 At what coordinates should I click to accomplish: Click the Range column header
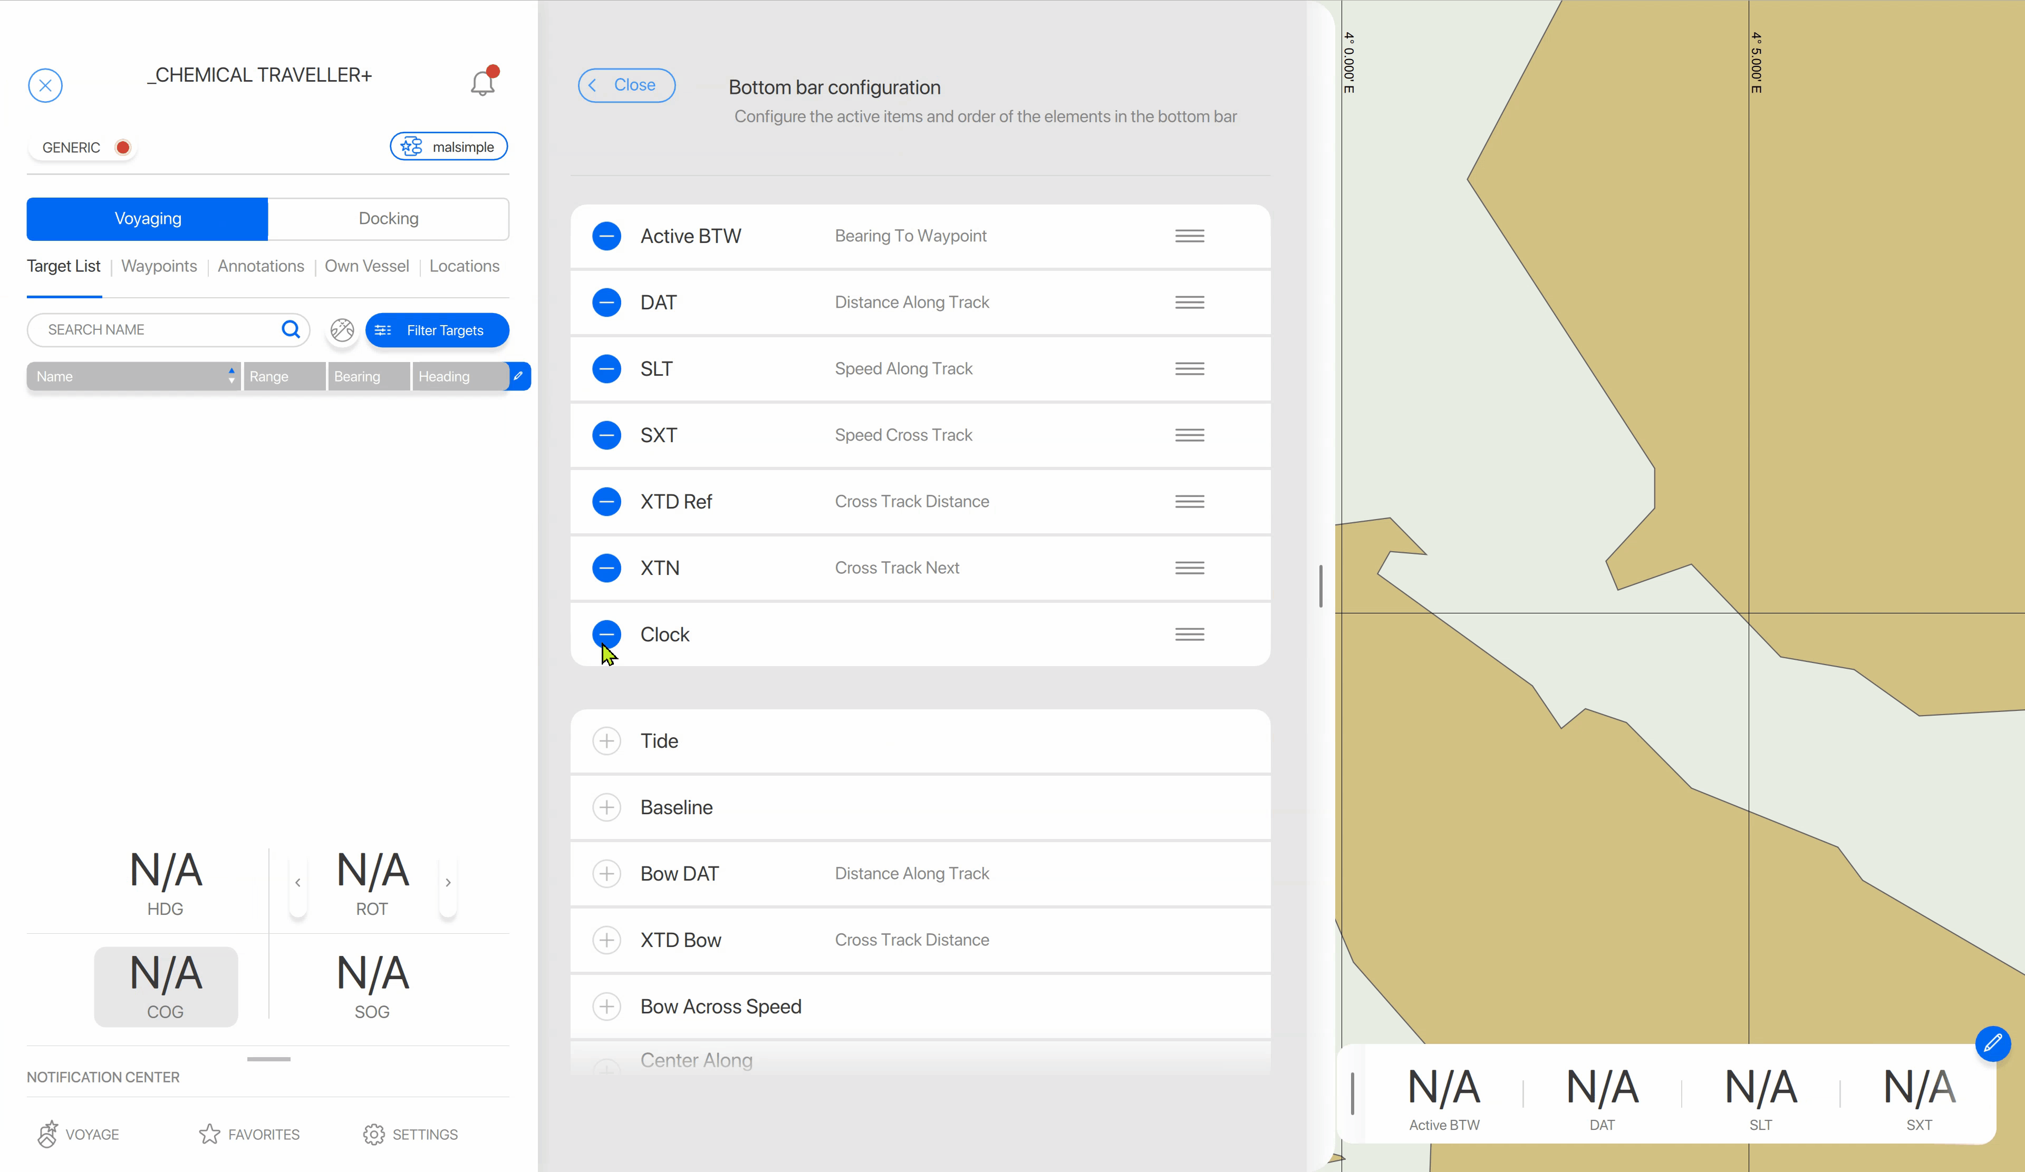[284, 376]
